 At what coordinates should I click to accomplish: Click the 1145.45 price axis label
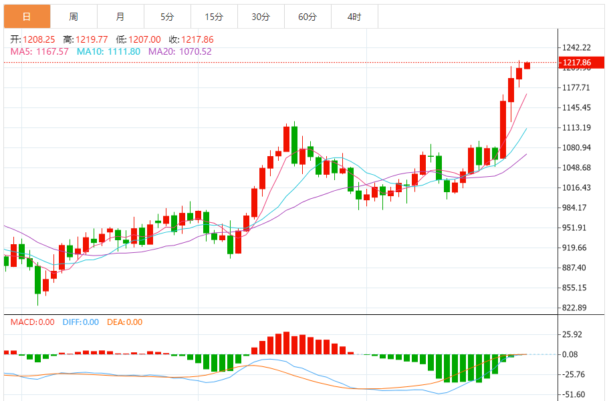point(576,107)
